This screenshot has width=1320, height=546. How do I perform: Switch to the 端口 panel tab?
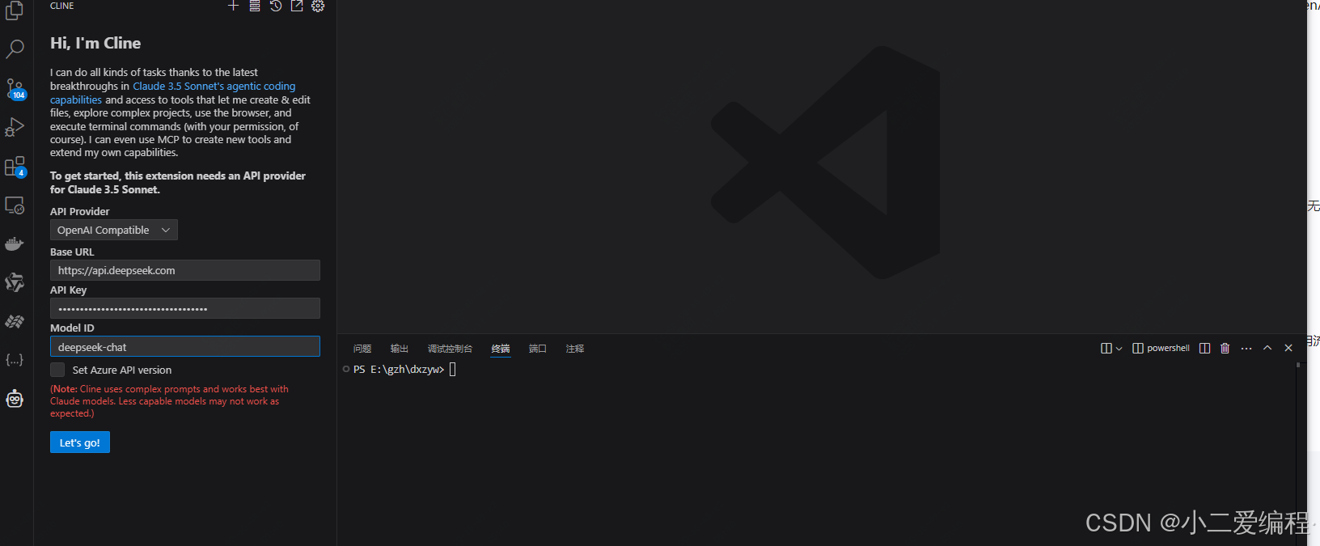click(x=538, y=349)
